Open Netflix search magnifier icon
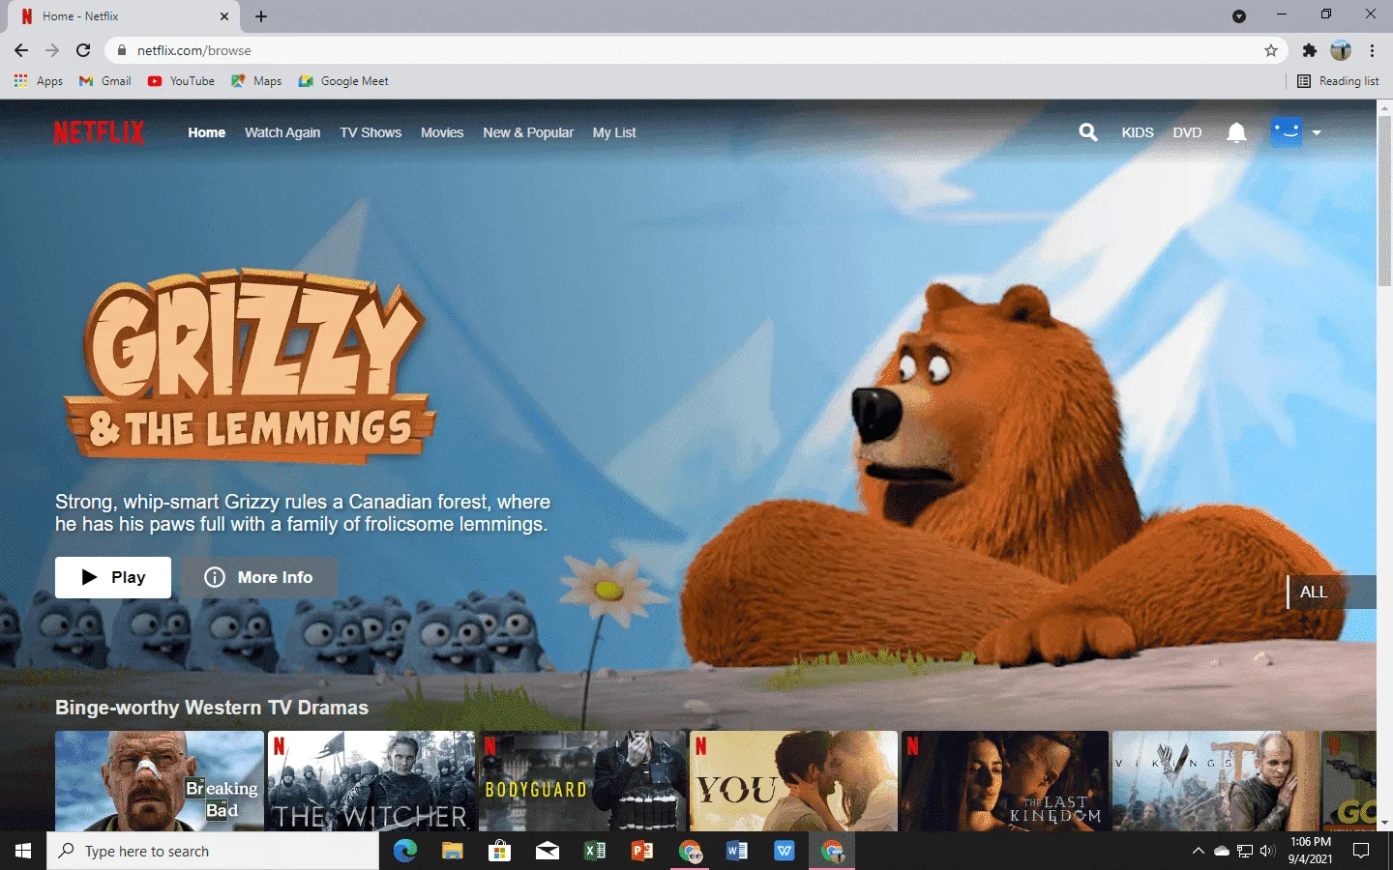 point(1088,132)
